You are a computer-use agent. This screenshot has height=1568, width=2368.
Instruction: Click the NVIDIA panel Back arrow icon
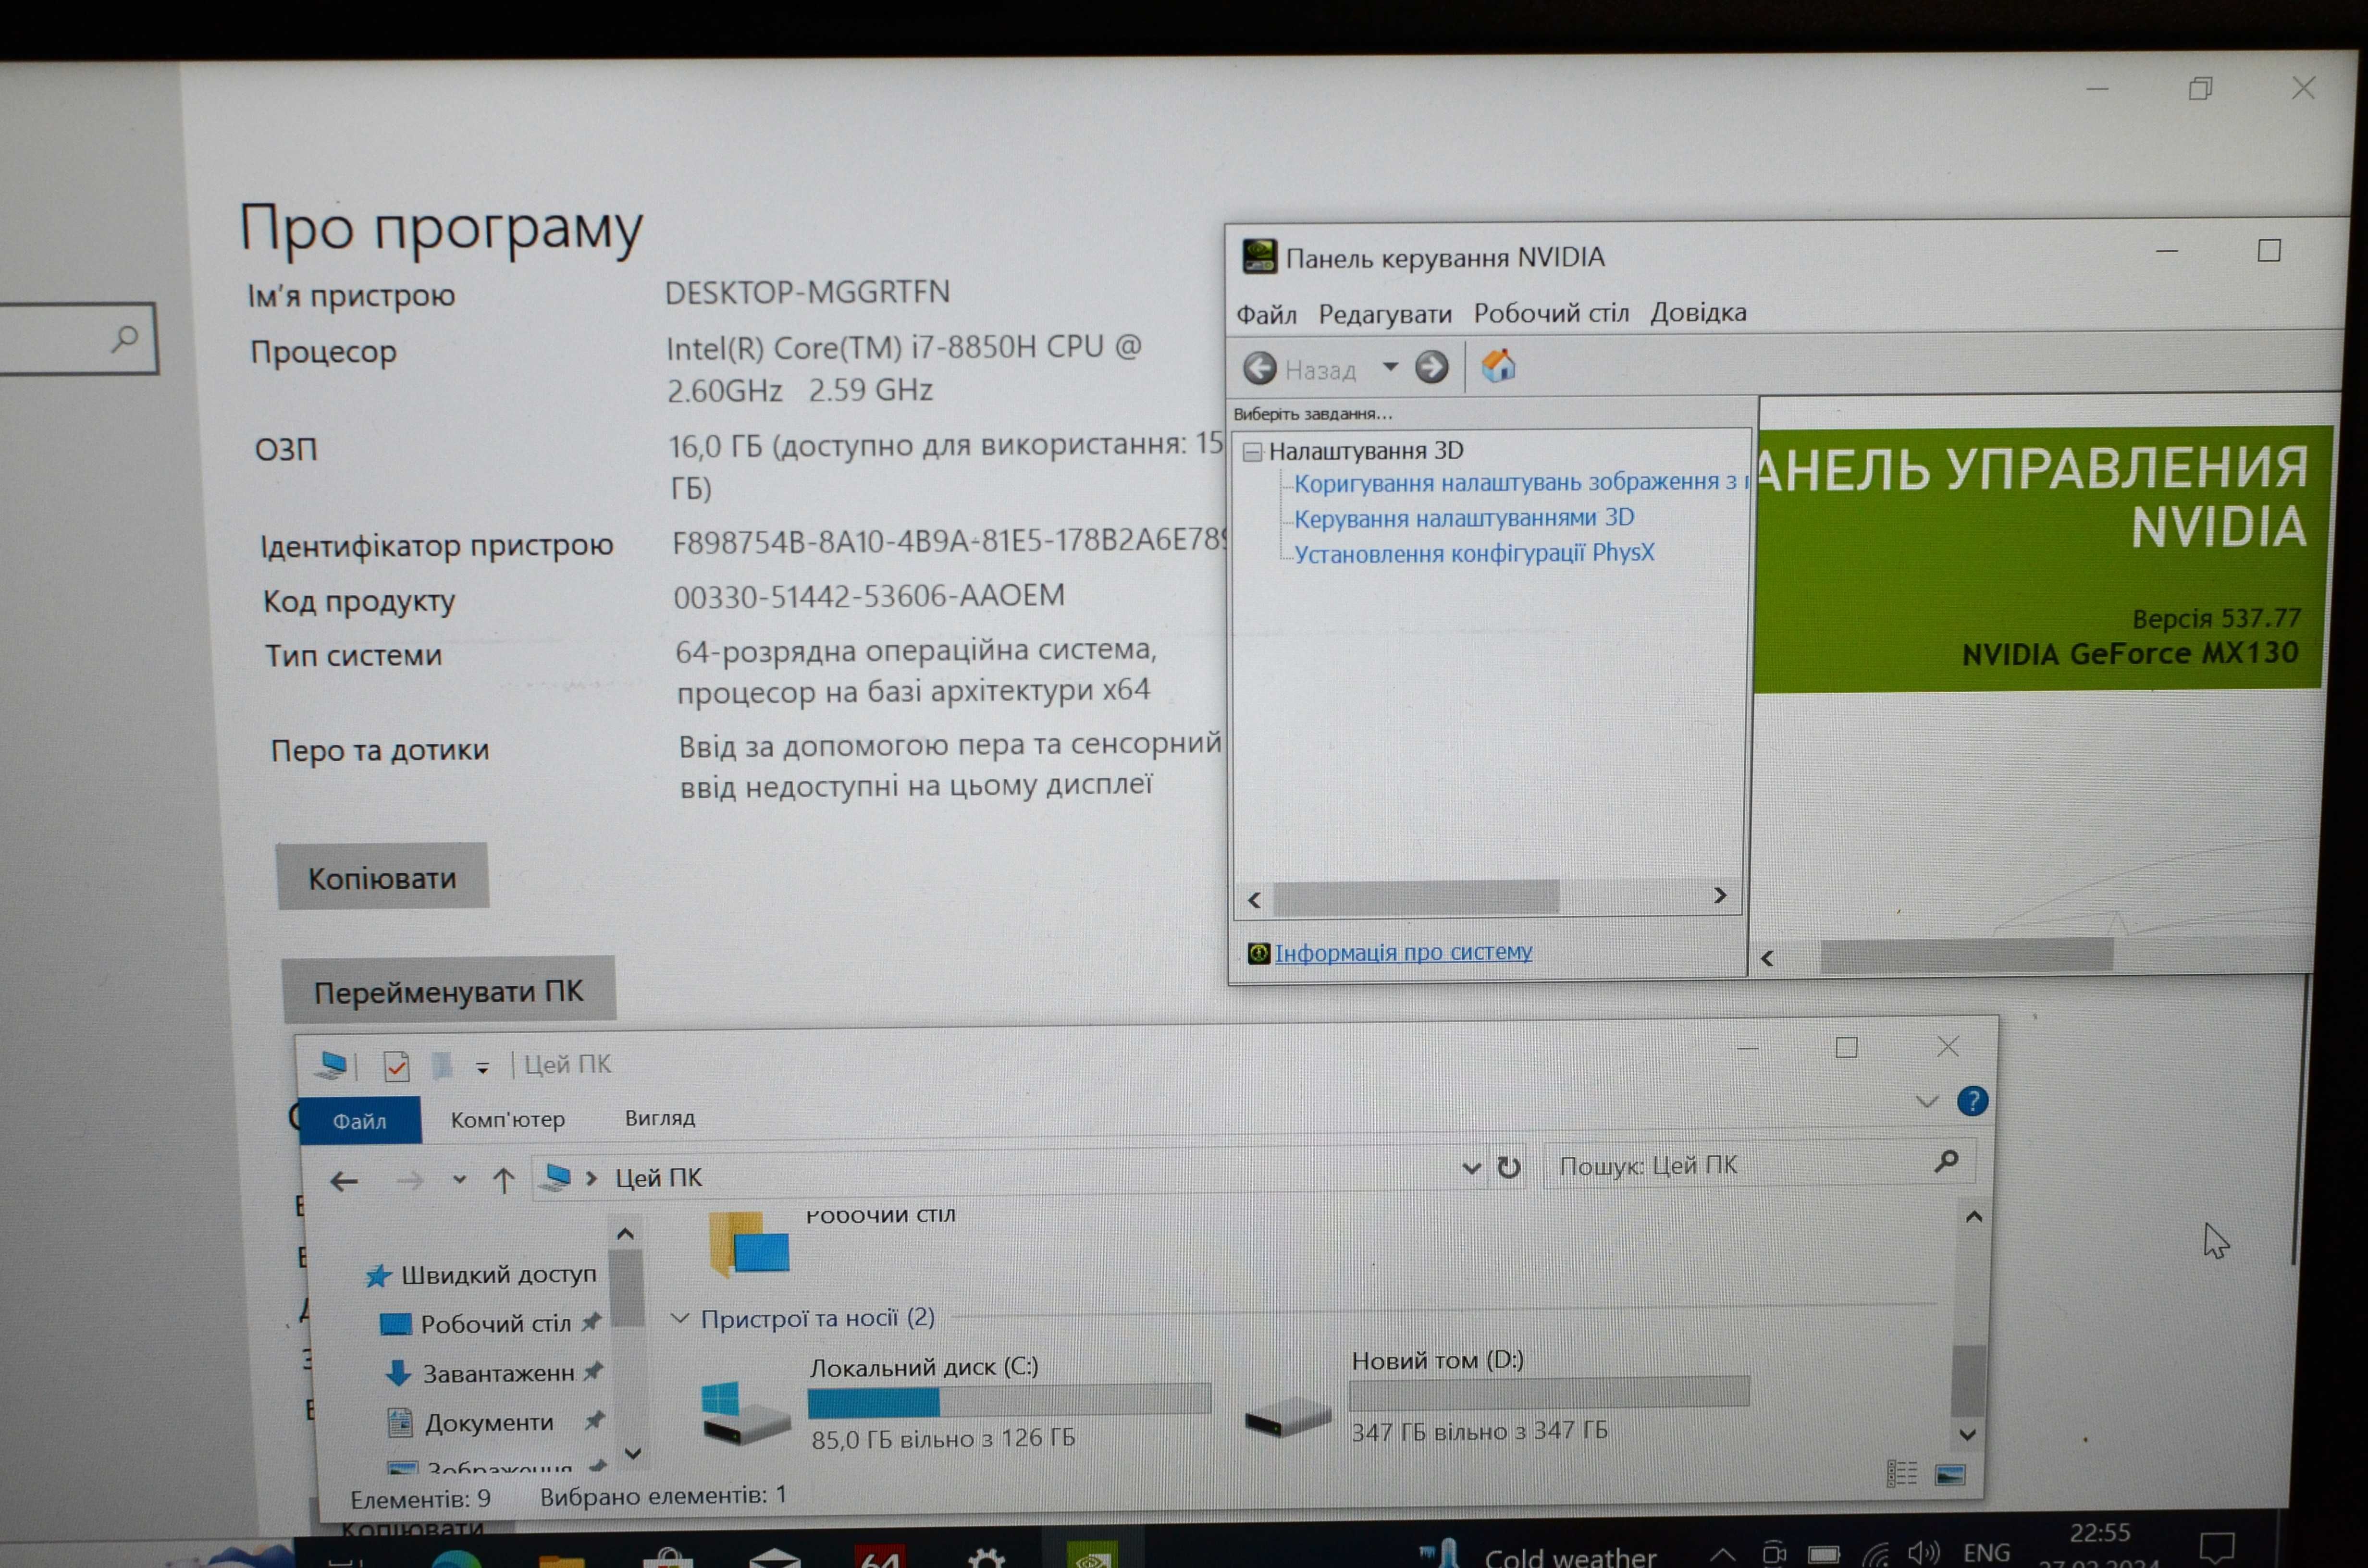(x=1260, y=368)
